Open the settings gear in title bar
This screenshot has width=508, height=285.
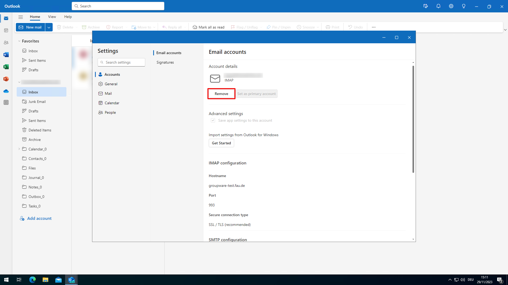451,6
